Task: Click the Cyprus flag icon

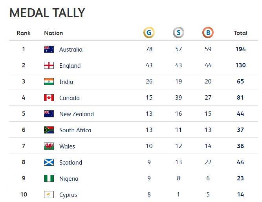Action: 49,195
